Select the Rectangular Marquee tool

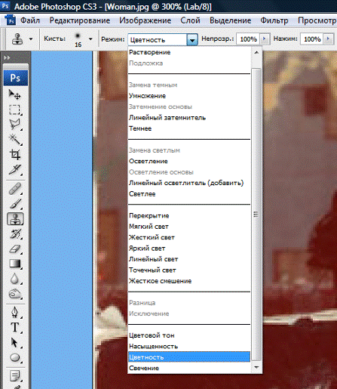coord(15,110)
